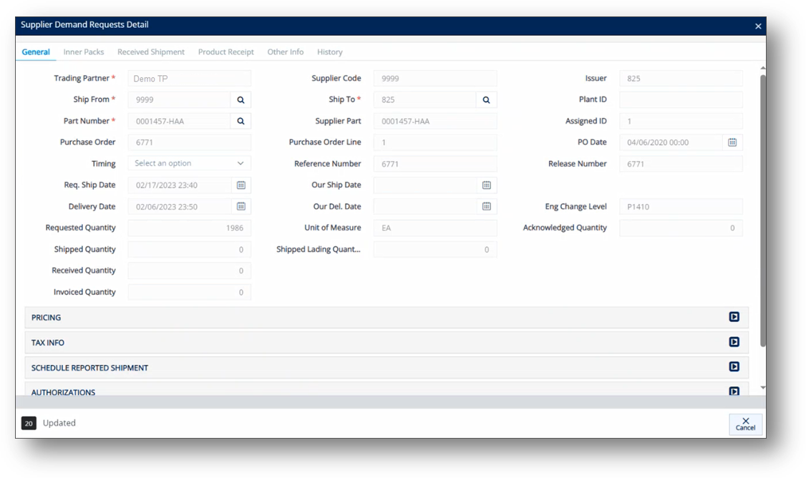Open Delivery Date calendar picker
Image resolution: width=806 pixels, height=478 pixels.
tap(241, 206)
